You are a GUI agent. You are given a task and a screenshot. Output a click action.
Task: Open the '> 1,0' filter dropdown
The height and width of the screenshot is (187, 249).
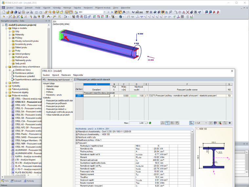[x=201, y=123]
